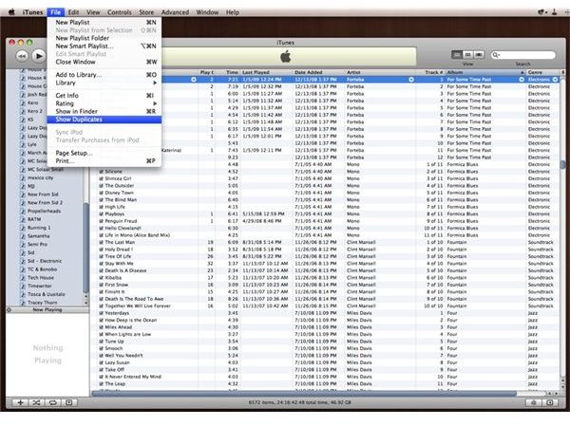
Task: Switch to grid view icon
Action: click(467, 54)
